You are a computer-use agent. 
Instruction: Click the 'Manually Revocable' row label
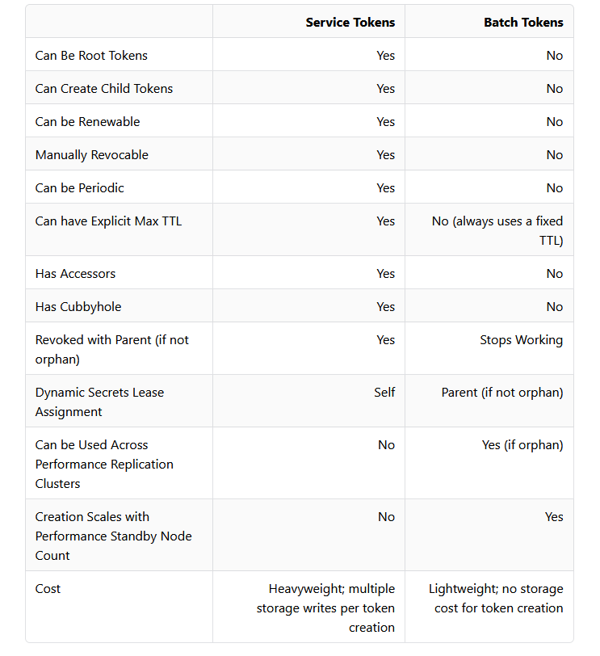[x=92, y=155]
